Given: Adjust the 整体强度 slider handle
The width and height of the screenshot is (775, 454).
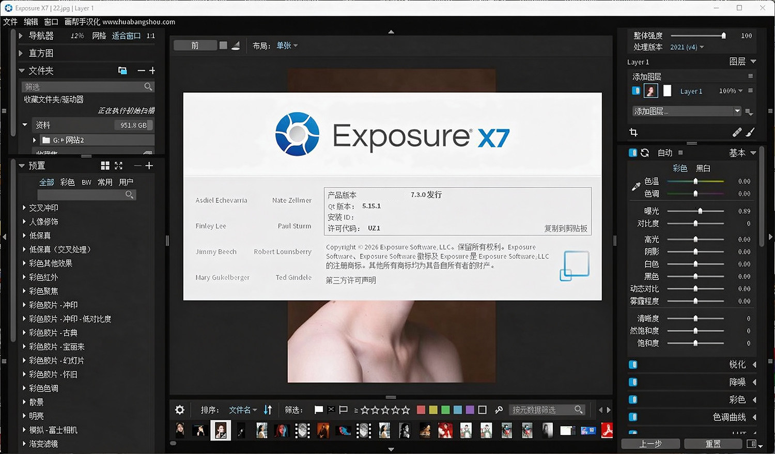Looking at the screenshot, I should click(x=723, y=36).
